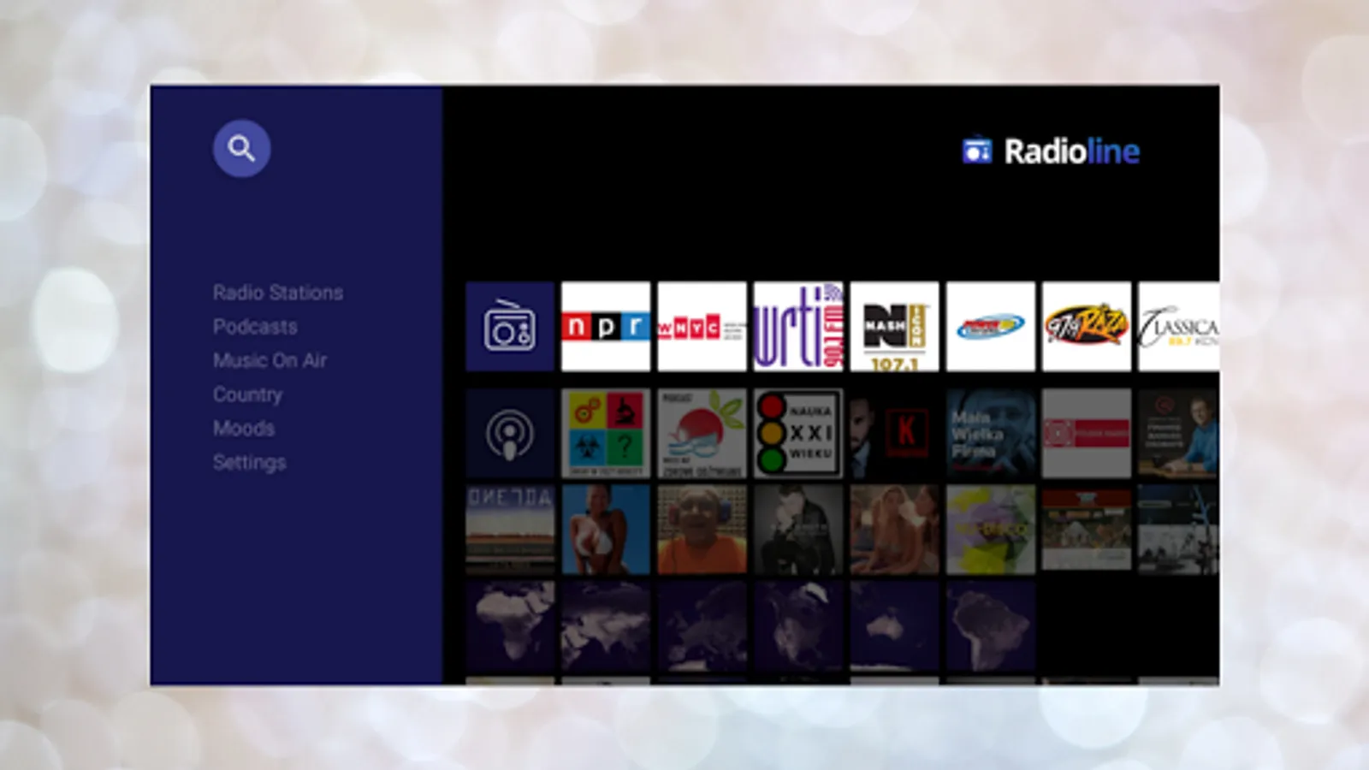Select the podcast with red apple artwork

point(702,433)
